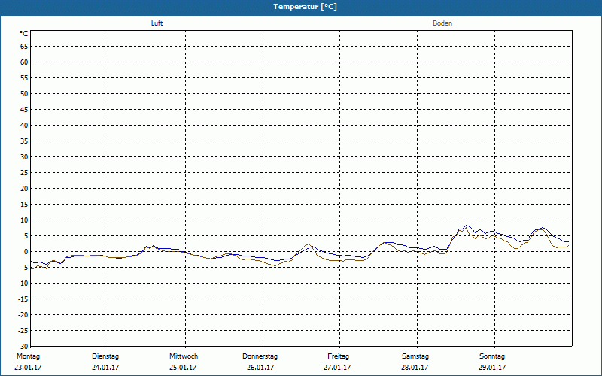Click the 'Freitag' day label
Image resolution: width=602 pixels, height=376 pixels.
[338, 356]
